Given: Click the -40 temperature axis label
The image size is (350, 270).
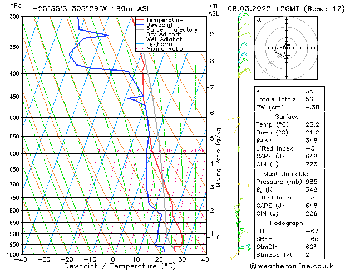Looking at the screenshot, I should click(x=21, y=259).
